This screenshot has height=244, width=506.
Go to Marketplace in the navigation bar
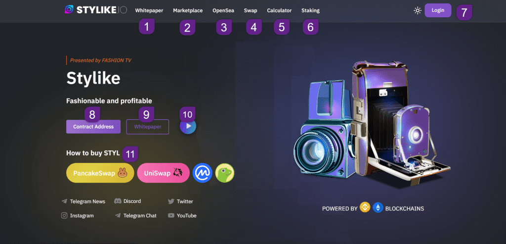click(x=188, y=11)
